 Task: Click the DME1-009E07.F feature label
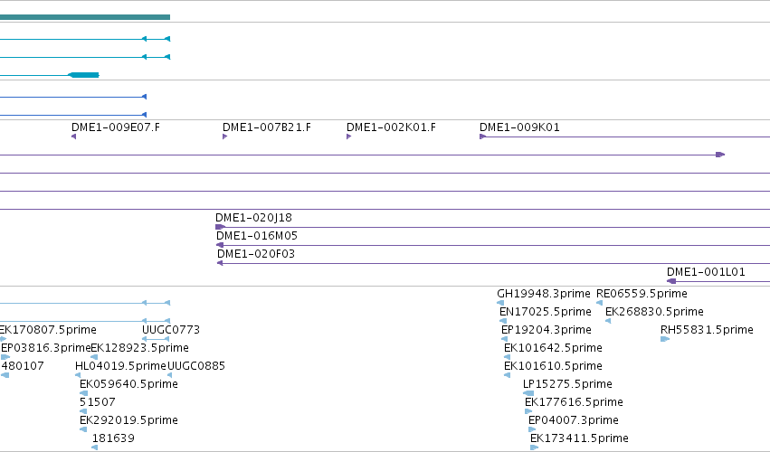[x=116, y=127]
